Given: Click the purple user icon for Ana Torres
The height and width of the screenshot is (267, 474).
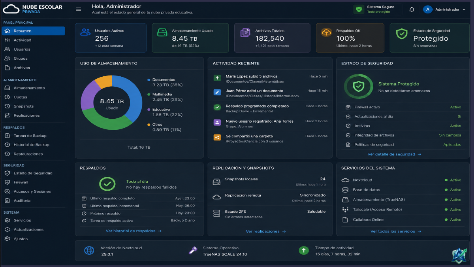Looking at the screenshot, I should pyautogui.click(x=217, y=123).
